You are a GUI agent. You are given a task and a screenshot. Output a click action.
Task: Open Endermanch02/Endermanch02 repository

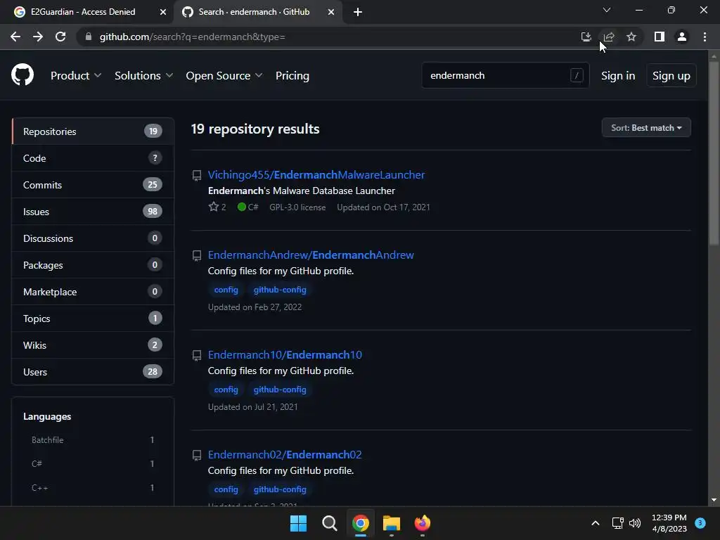click(285, 455)
